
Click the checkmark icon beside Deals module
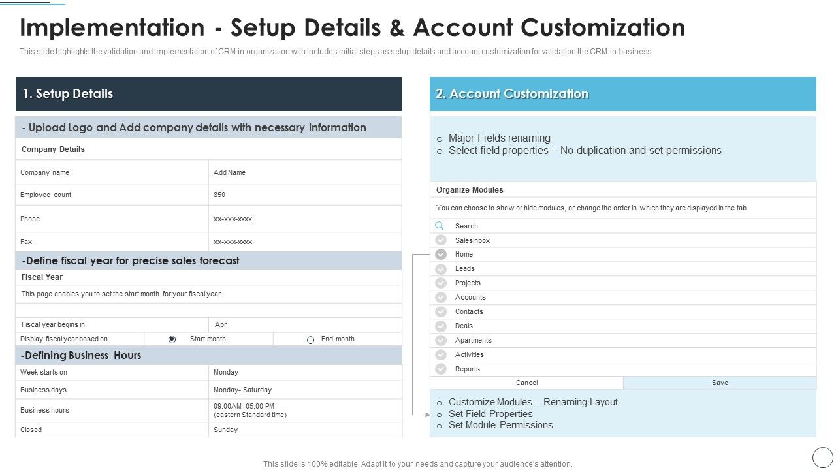click(x=440, y=326)
